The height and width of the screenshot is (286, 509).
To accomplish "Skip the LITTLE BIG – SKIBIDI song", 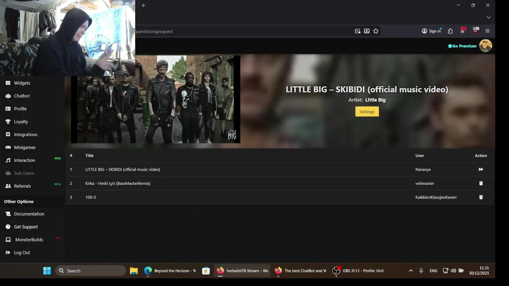I will pyautogui.click(x=481, y=170).
